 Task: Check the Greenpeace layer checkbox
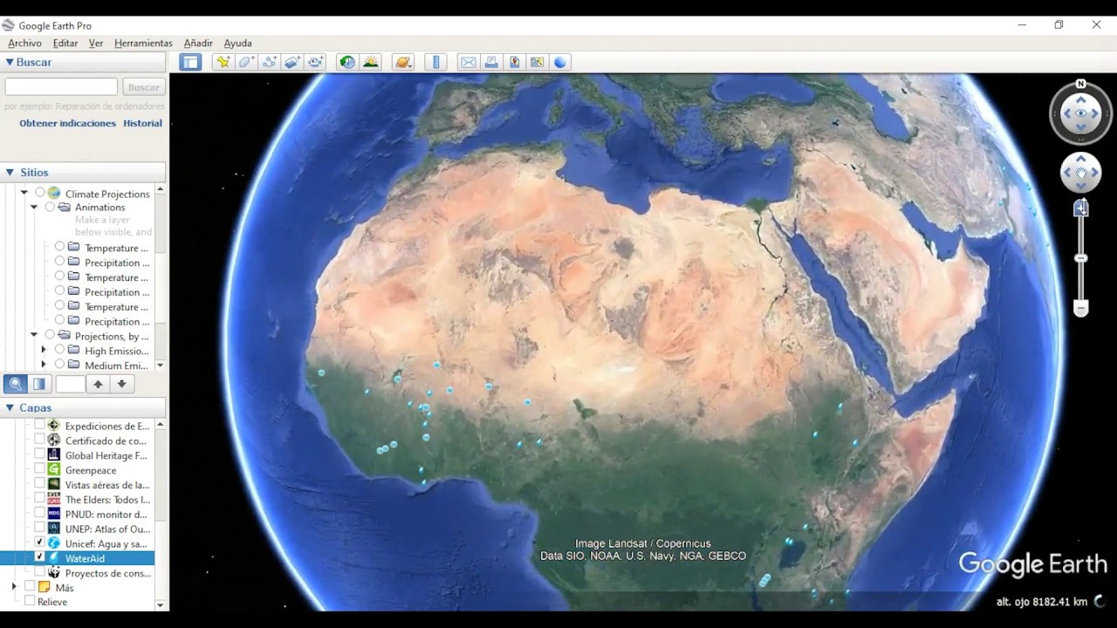tap(39, 470)
